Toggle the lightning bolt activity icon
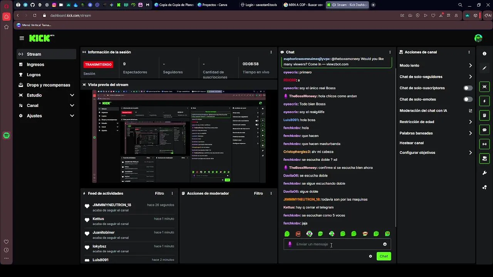Screen dimensions: 493x277 tap(485, 101)
